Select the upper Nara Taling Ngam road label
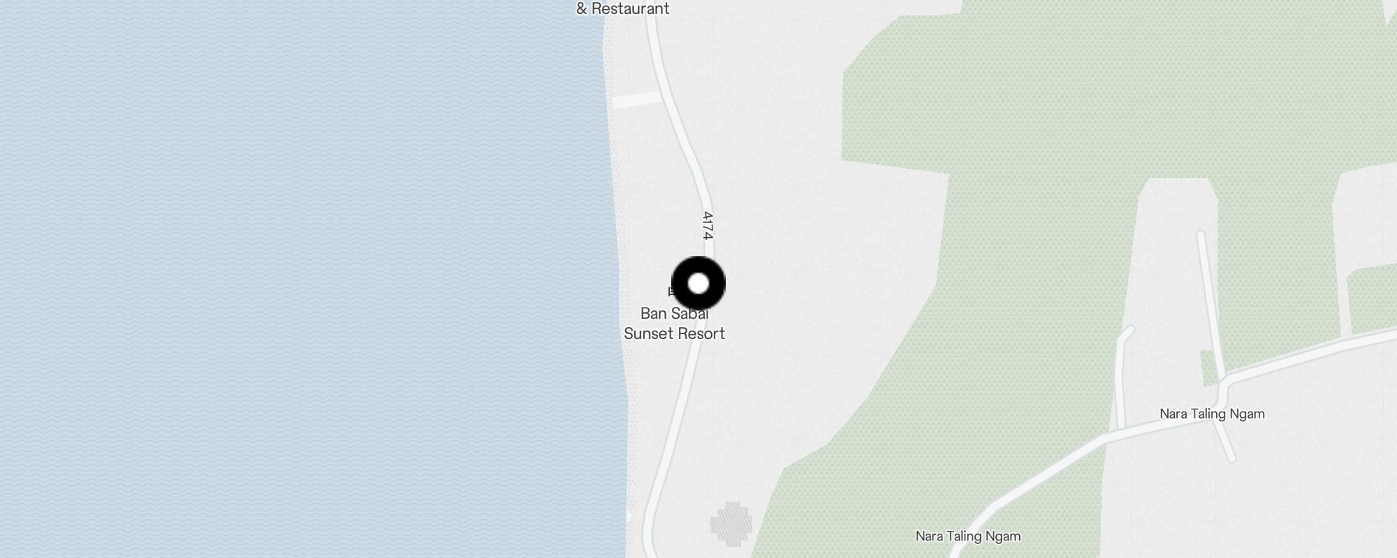The height and width of the screenshot is (558, 1397). pyautogui.click(x=1212, y=414)
